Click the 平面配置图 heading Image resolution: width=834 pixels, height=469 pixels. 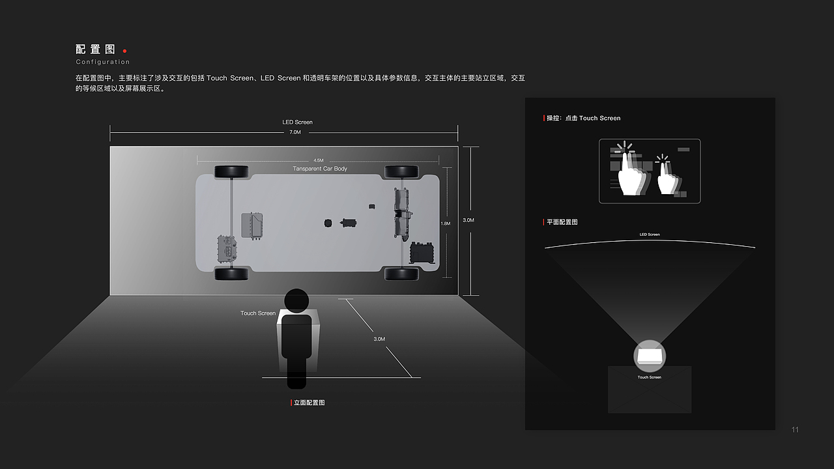[x=562, y=222]
